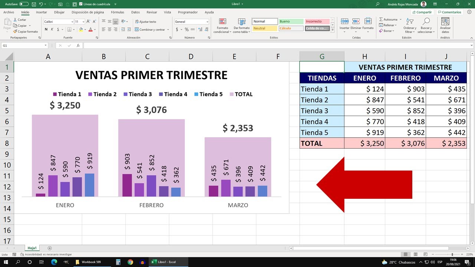Apply bold with the N button
This screenshot has width=475, height=267.
(46, 29)
